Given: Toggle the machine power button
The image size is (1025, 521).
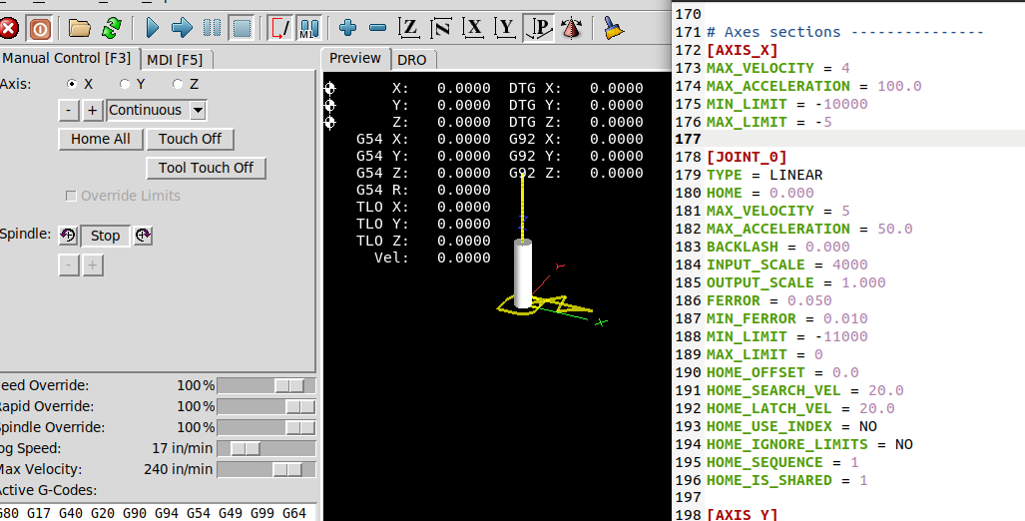Looking at the screenshot, I should 40,28.
